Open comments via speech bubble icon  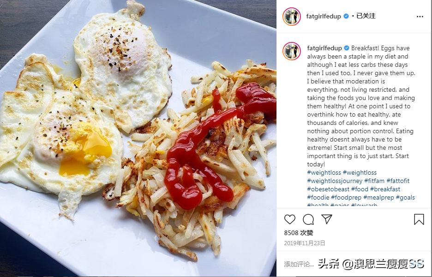coord(308,219)
